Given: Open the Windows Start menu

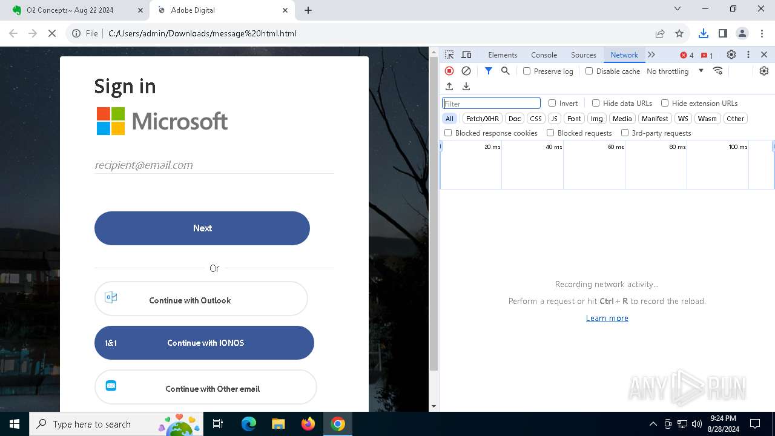Looking at the screenshot, I should 15,424.
